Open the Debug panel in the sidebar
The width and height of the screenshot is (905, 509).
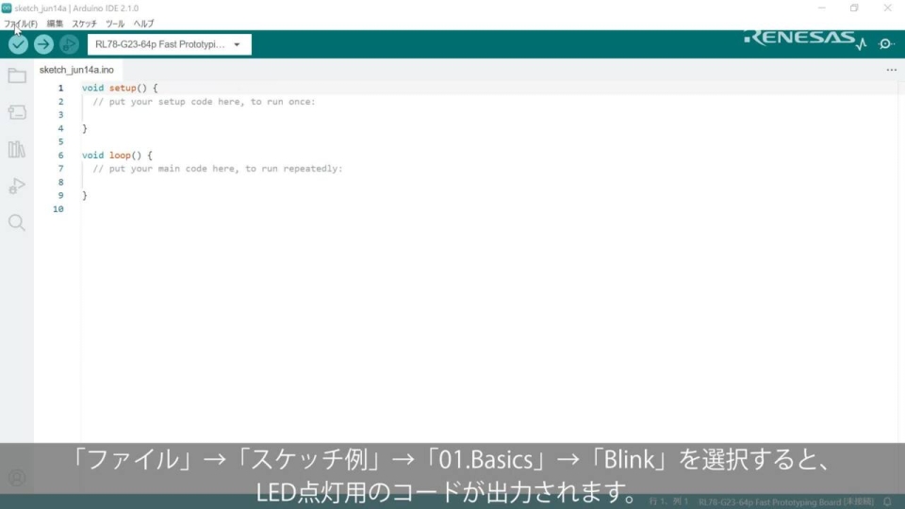(17, 186)
